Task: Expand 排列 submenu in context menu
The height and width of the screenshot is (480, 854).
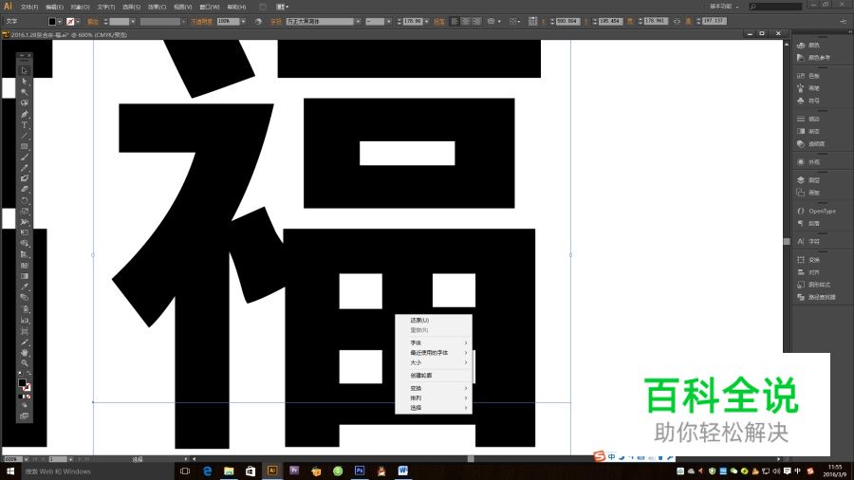Action: pyautogui.click(x=434, y=397)
